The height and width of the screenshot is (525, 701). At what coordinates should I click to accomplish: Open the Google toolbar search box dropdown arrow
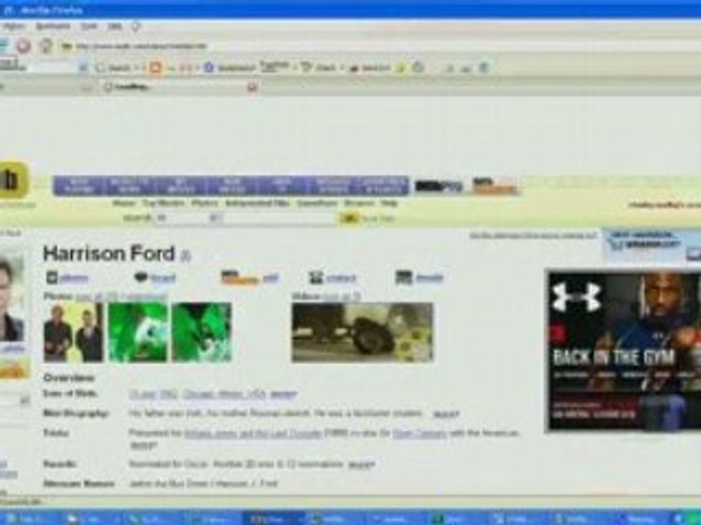(83, 67)
